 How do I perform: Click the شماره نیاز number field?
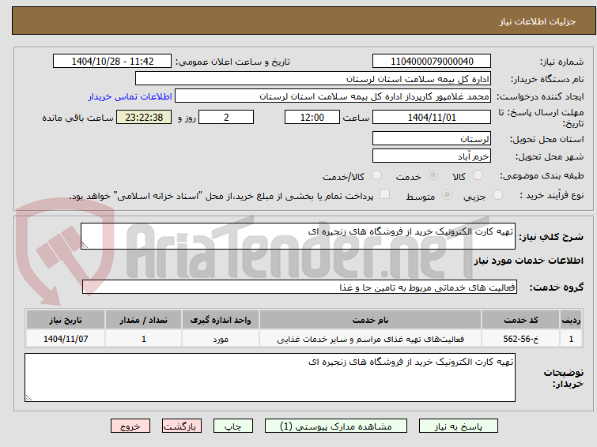point(432,62)
